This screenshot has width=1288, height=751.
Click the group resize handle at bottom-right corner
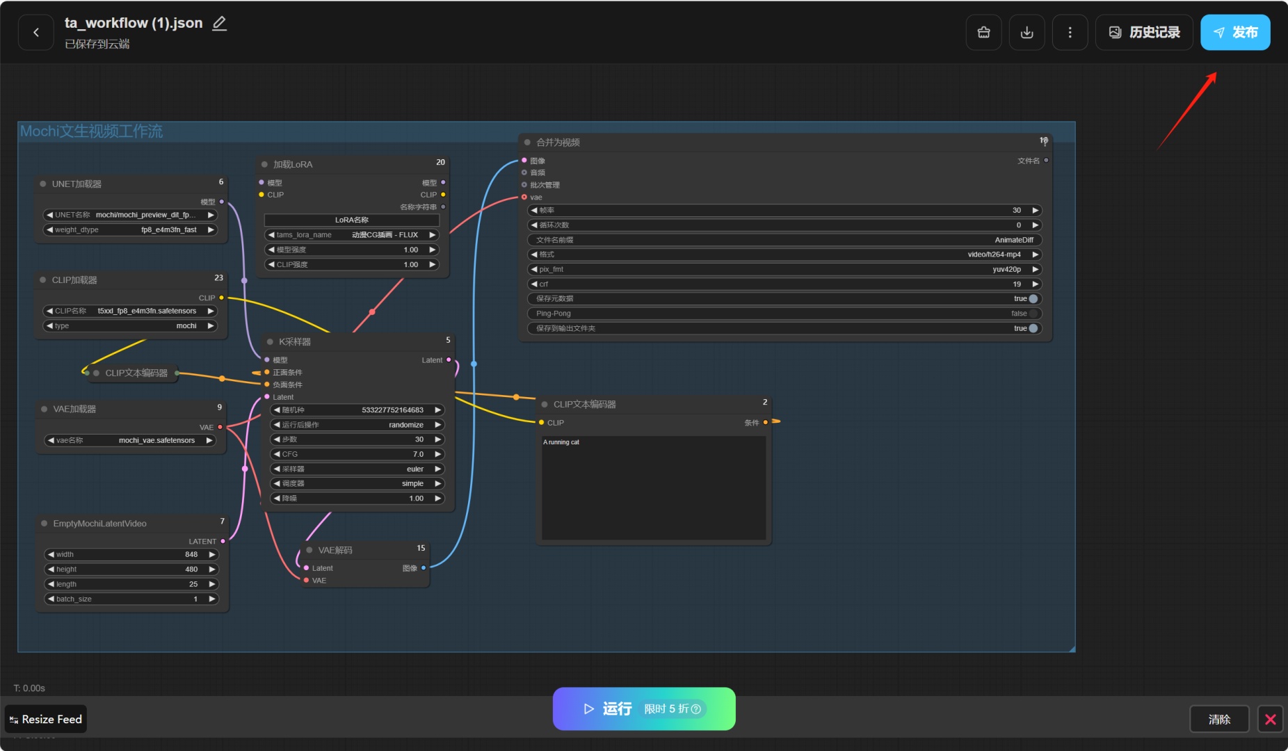coord(1072,648)
